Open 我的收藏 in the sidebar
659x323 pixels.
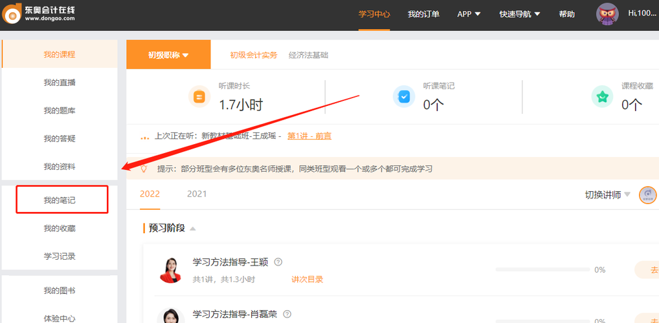[60, 228]
